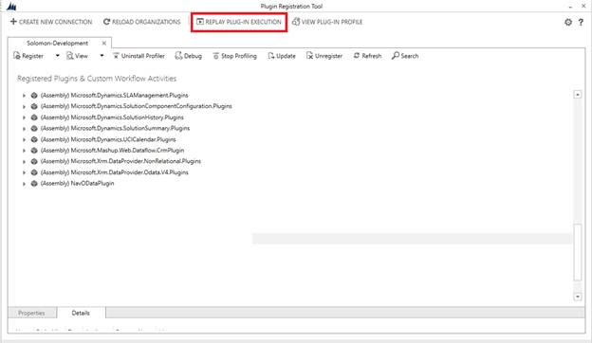
Task: Expand the Mashup.Web.Dataflow.CrmPlugin node
Action: pyautogui.click(x=24, y=151)
